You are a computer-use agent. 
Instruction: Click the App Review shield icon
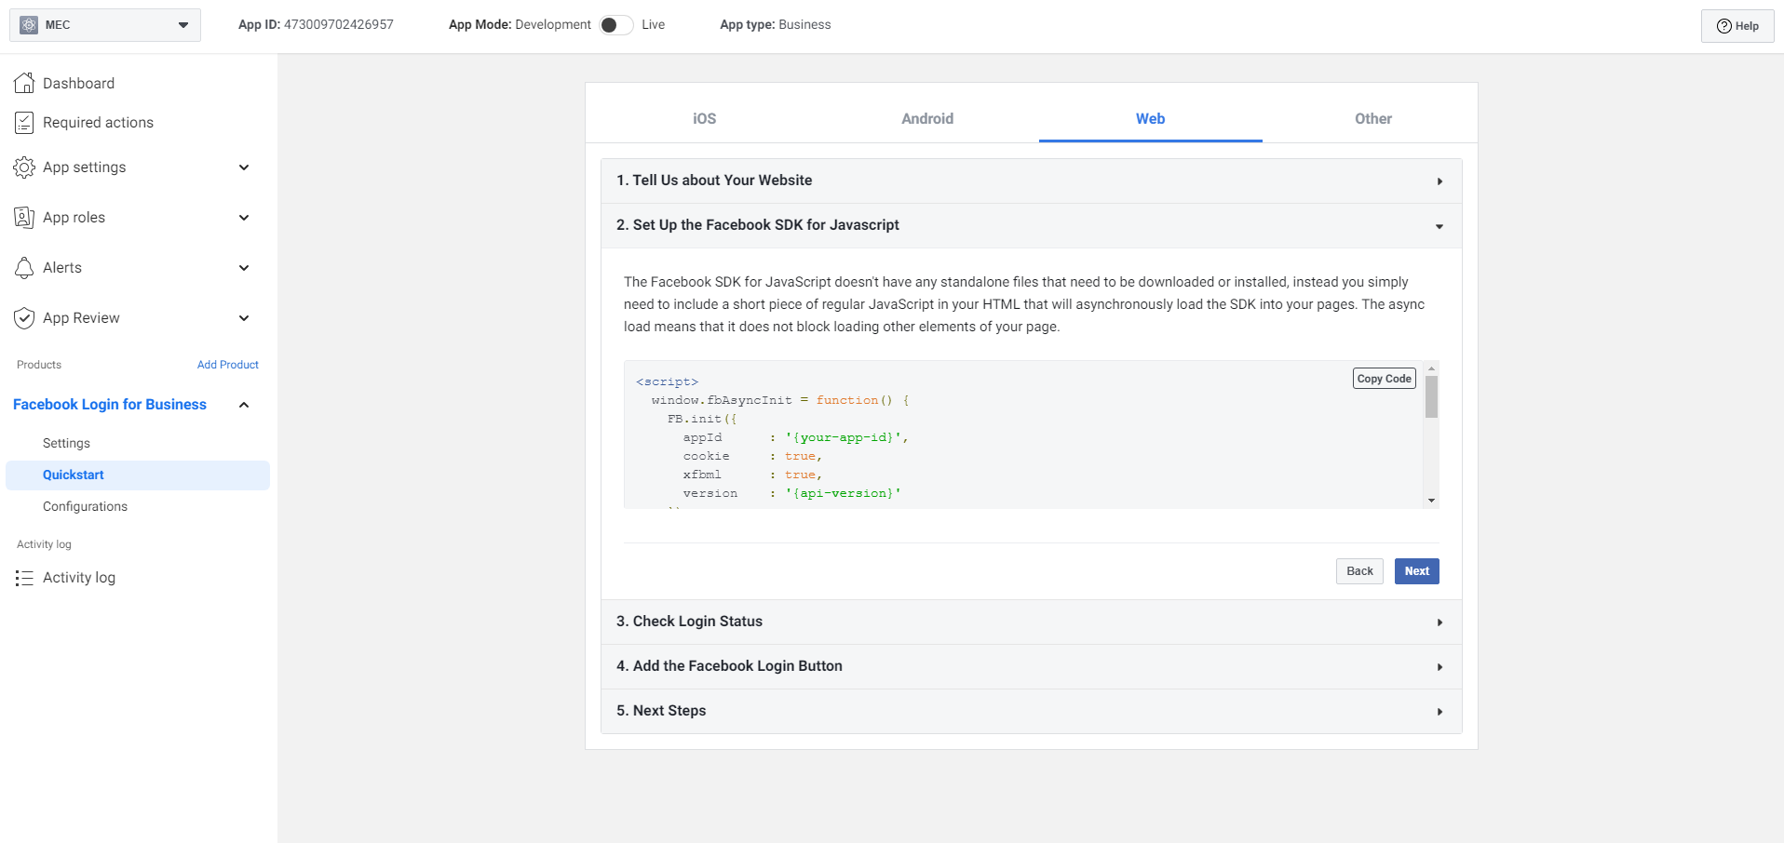click(24, 318)
